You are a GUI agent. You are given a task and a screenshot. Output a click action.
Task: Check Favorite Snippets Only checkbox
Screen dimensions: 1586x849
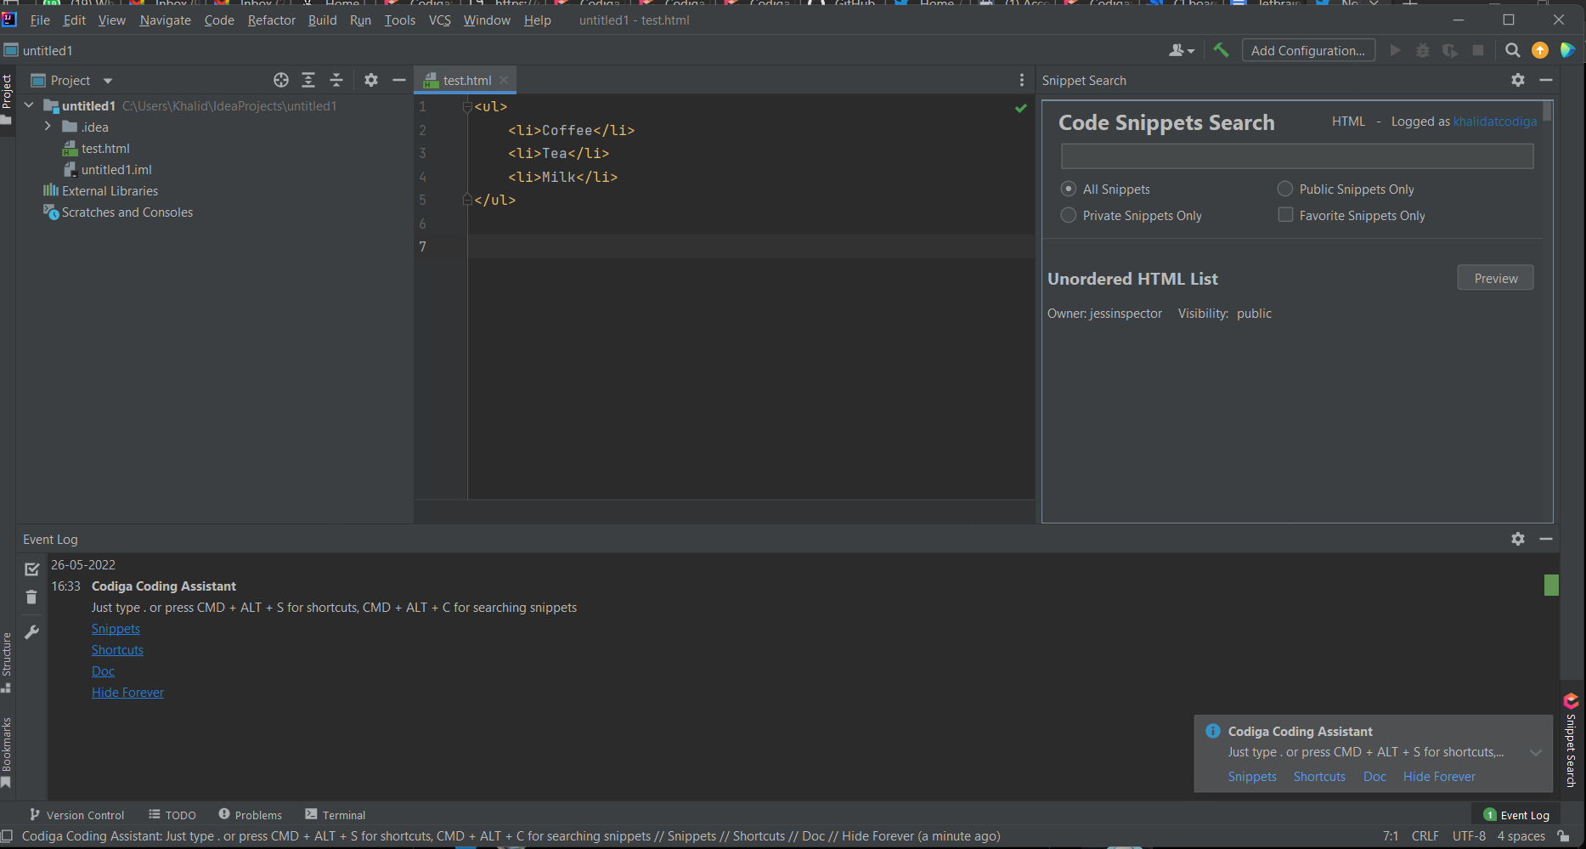tap(1285, 215)
